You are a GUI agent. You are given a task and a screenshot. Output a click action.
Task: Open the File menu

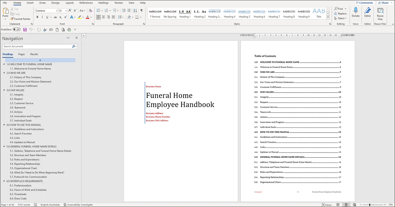point(5,3)
